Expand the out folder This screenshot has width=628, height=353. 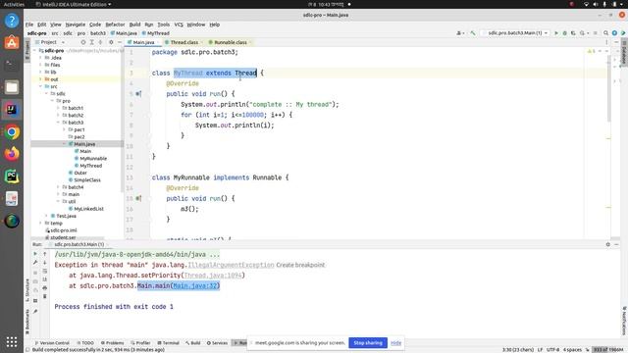[x=41, y=79]
